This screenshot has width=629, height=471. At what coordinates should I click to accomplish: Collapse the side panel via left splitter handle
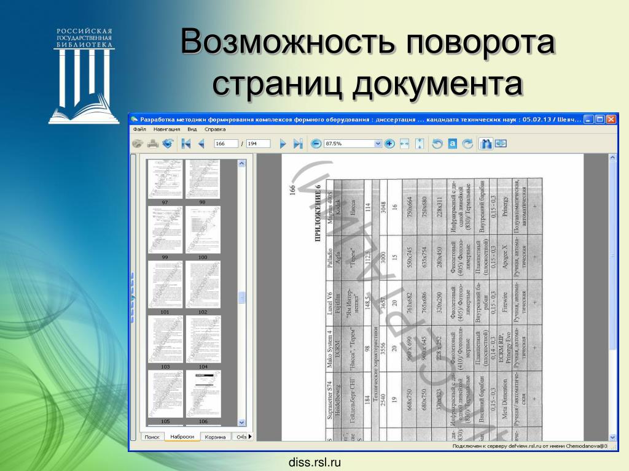click(x=133, y=297)
